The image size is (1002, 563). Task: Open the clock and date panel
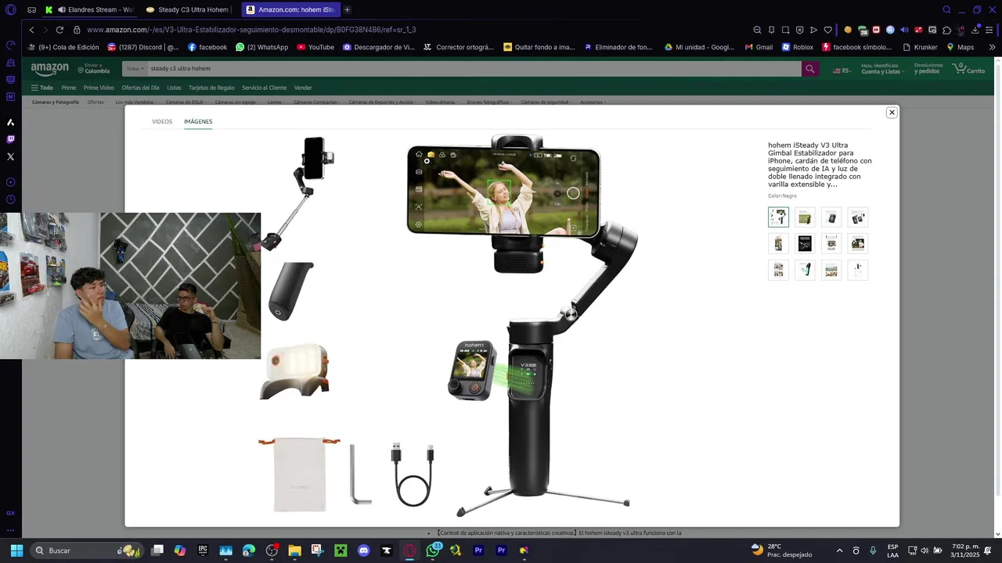[964, 550]
